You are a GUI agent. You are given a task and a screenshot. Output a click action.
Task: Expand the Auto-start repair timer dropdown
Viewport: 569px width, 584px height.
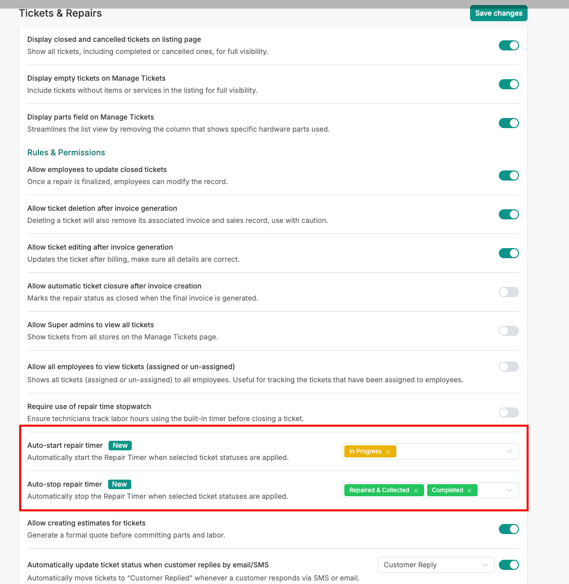(509, 451)
